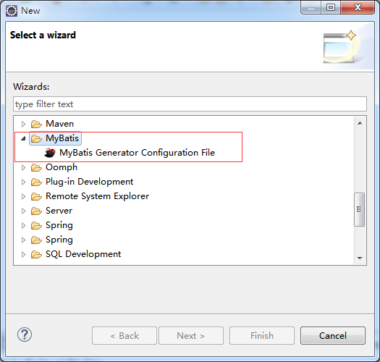This screenshot has height=362, width=380.
Task: Select the Plug-in Development label
Action: pyautogui.click(x=90, y=182)
